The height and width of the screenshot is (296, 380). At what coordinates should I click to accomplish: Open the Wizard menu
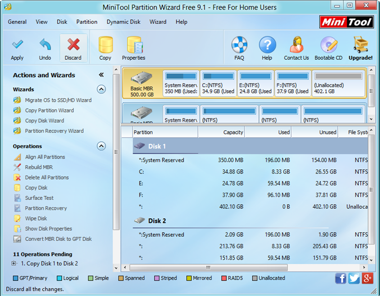click(158, 22)
